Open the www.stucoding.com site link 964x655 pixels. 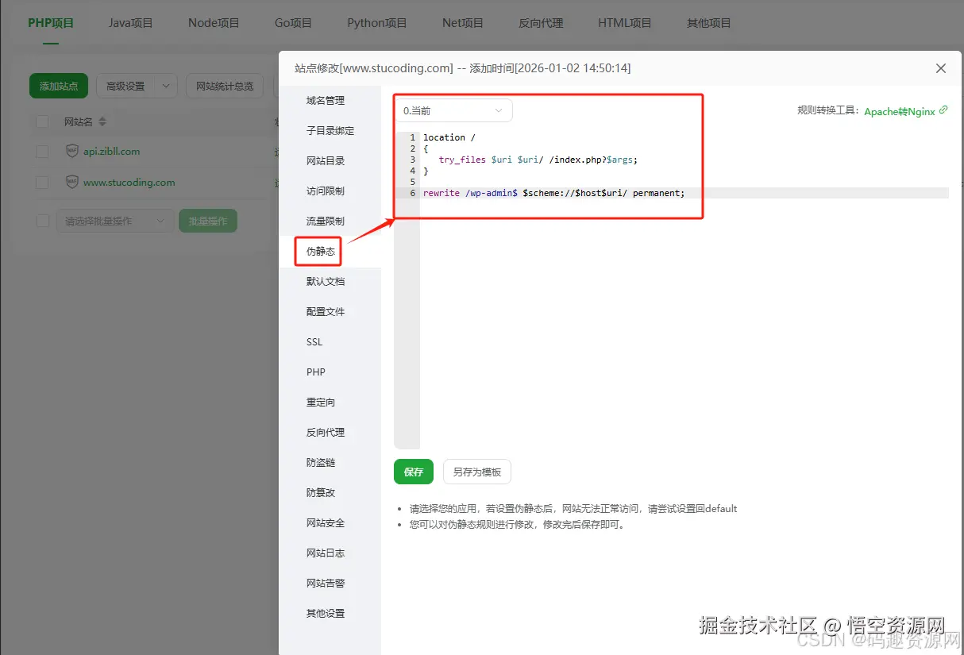point(129,182)
